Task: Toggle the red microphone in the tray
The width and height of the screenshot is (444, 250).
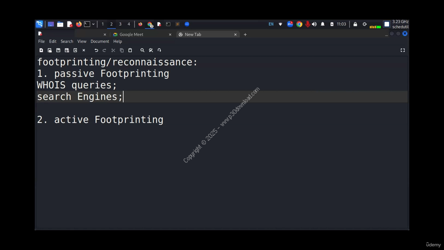Action: pos(307,24)
